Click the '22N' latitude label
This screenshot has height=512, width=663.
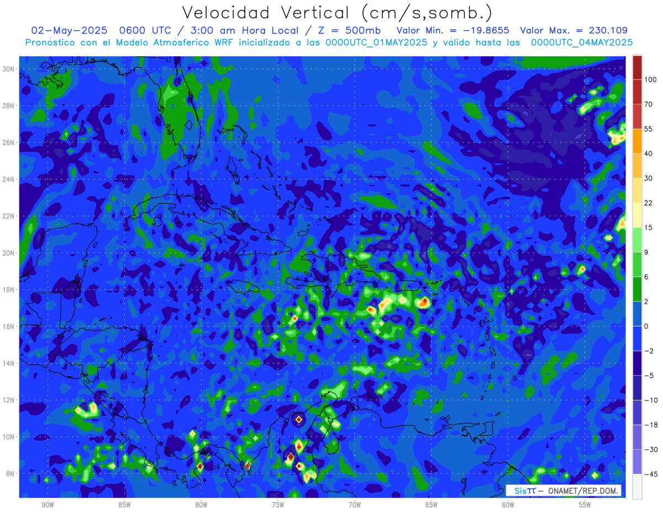(9, 216)
